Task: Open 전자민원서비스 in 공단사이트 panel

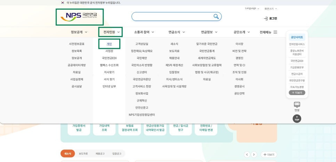Action: click(297, 44)
